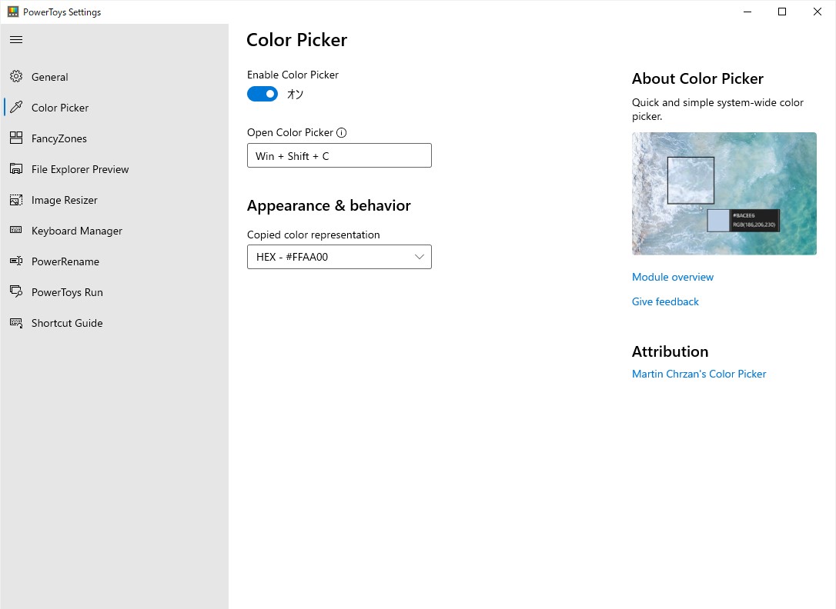The height and width of the screenshot is (609, 836).
Task: Open the Module overview link
Action: click(x=672, y=277)
